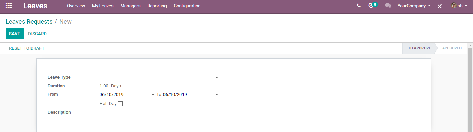This screenshot has width=473, height=132.
Task: Click the Save button
Action: [x=15, y=34]
